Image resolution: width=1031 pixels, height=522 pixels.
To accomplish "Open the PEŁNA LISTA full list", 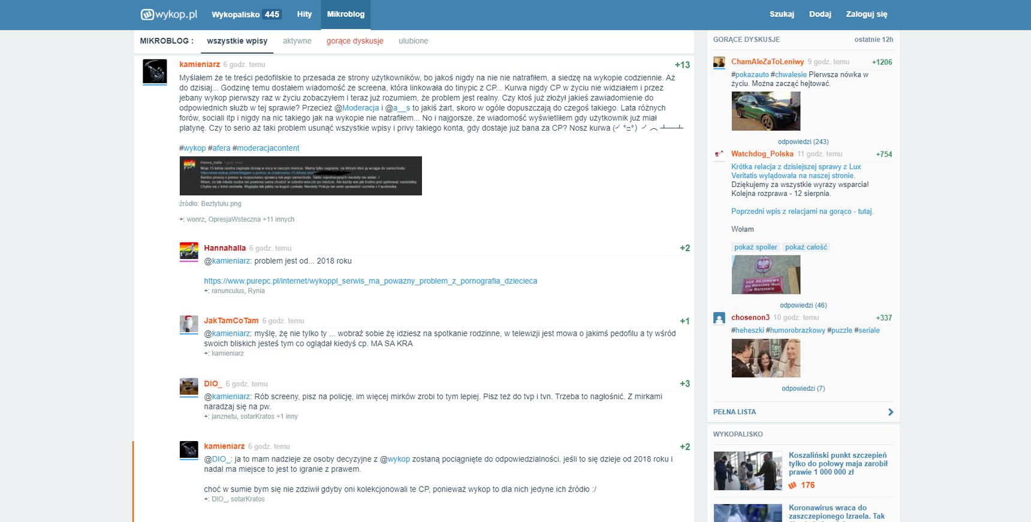I will point(734,412).
